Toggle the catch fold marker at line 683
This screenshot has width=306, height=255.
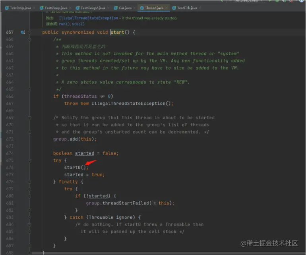pos(29,217)
